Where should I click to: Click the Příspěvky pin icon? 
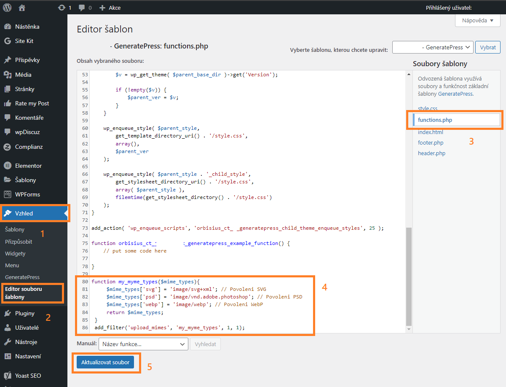(7, 60)
